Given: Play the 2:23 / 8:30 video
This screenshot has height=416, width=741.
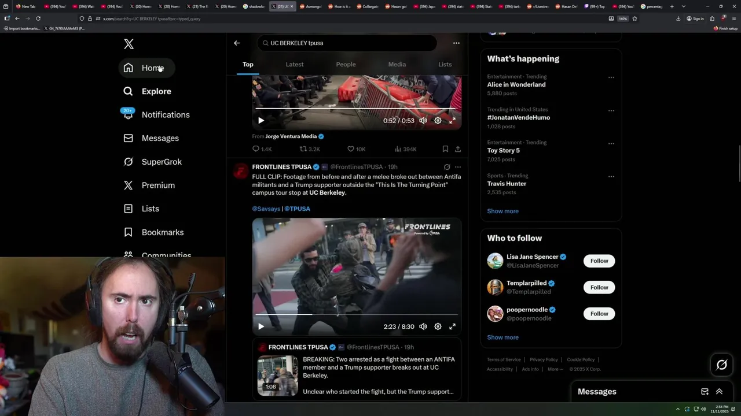Looking at the screenshot, I should coord(261,326).
